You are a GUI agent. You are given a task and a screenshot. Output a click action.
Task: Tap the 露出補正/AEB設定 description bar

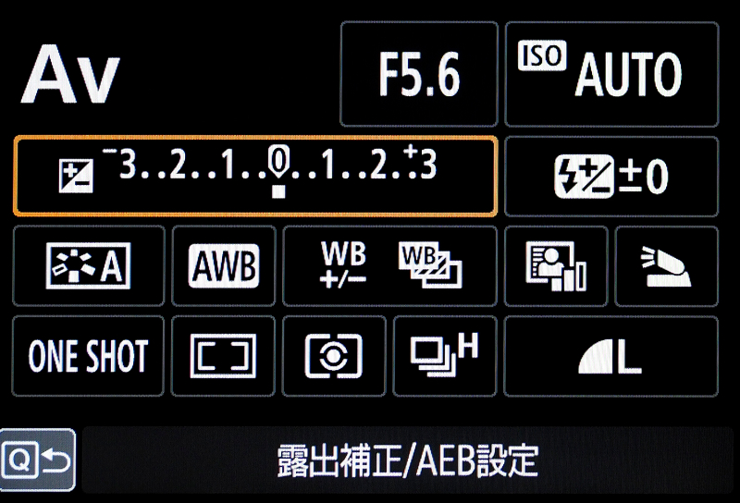407,460
